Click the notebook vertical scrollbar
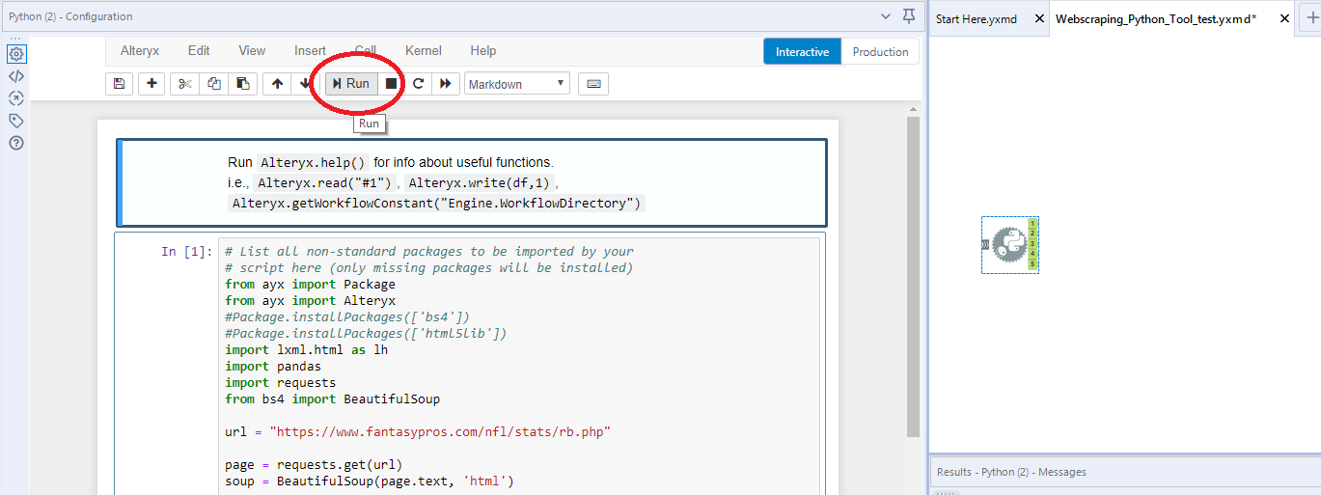The height and width of the screenshot is (495, 1321). 912,275
